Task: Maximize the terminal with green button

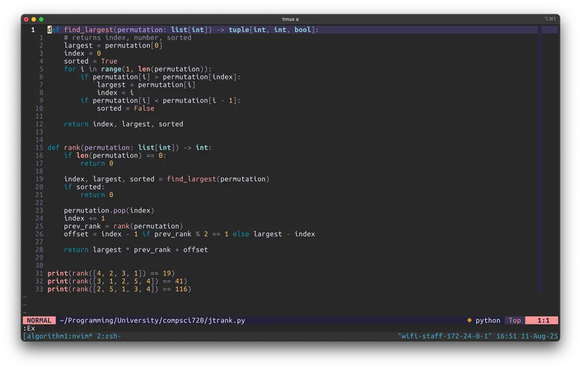Action: click(41, 19)
